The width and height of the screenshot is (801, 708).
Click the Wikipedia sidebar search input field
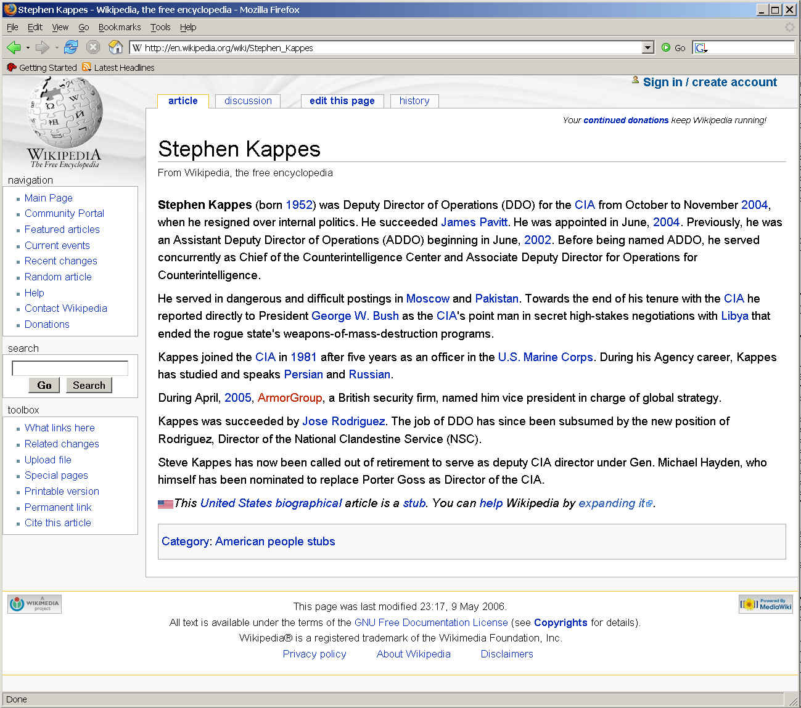pos(70,368)
